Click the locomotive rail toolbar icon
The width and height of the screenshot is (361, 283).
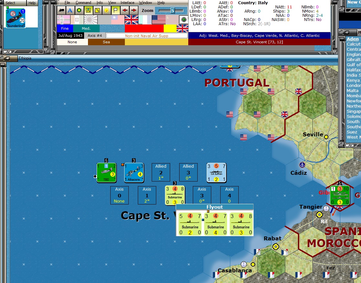click(x=61, y=10)
